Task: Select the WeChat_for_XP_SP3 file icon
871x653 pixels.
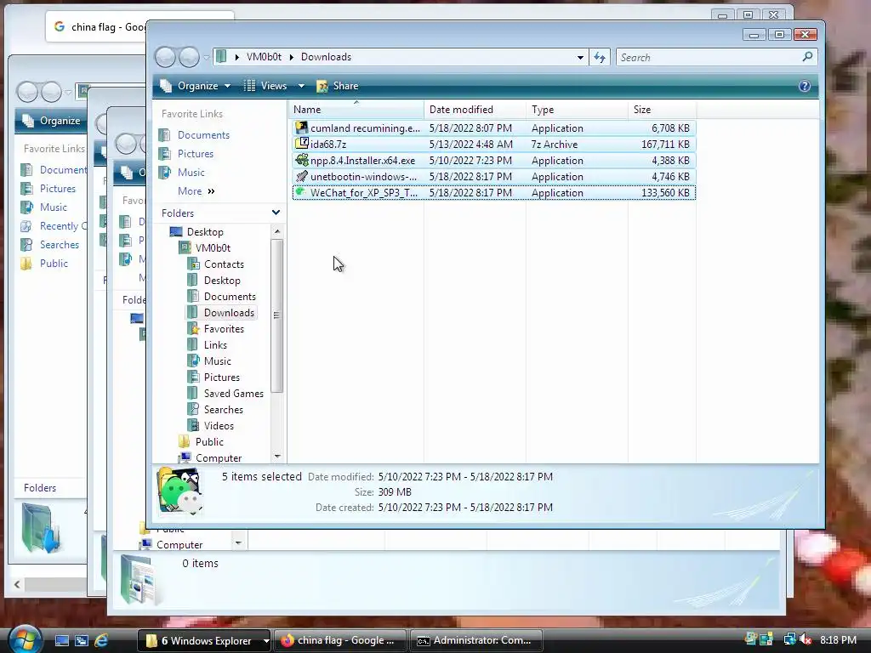Action: 301,192
